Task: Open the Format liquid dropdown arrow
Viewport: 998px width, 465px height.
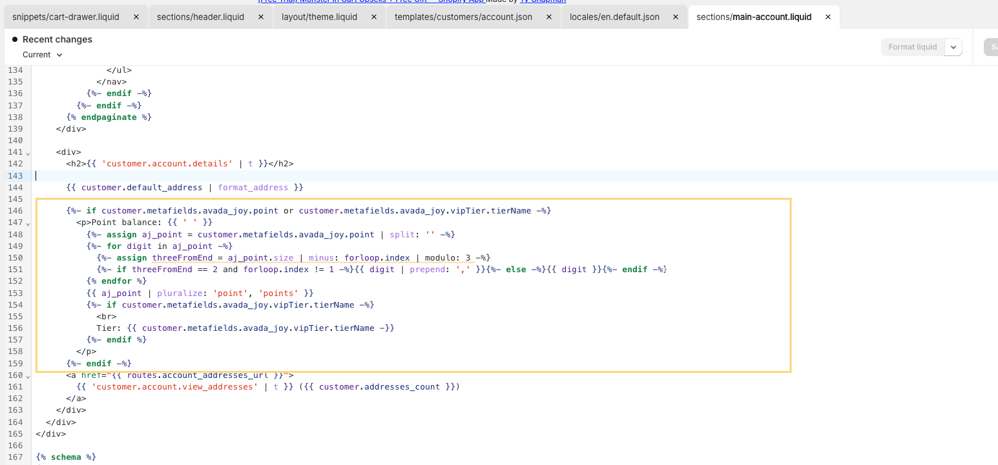Action: click(x=953, y=47)
